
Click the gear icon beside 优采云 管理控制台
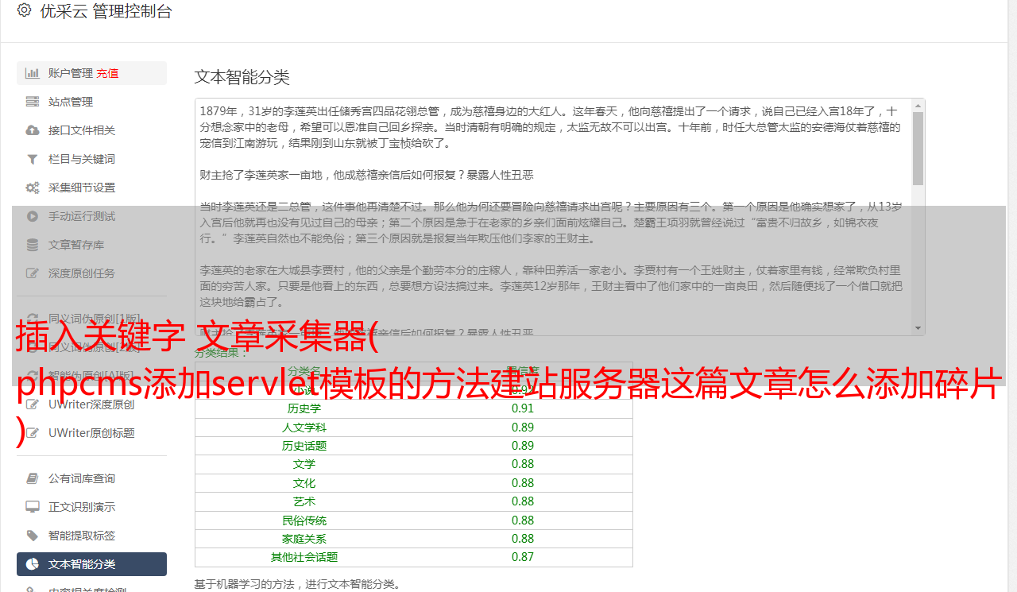pos(24,11)
